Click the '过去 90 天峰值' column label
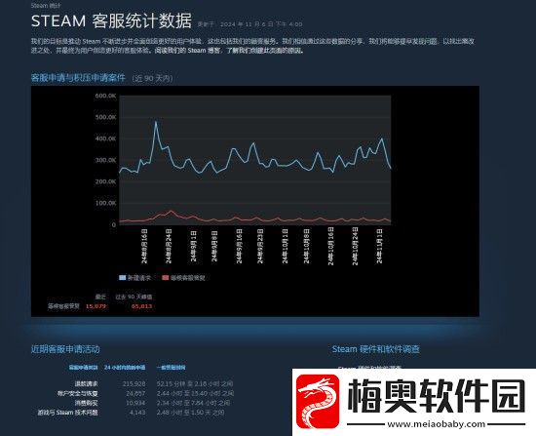 pos(134,297)
